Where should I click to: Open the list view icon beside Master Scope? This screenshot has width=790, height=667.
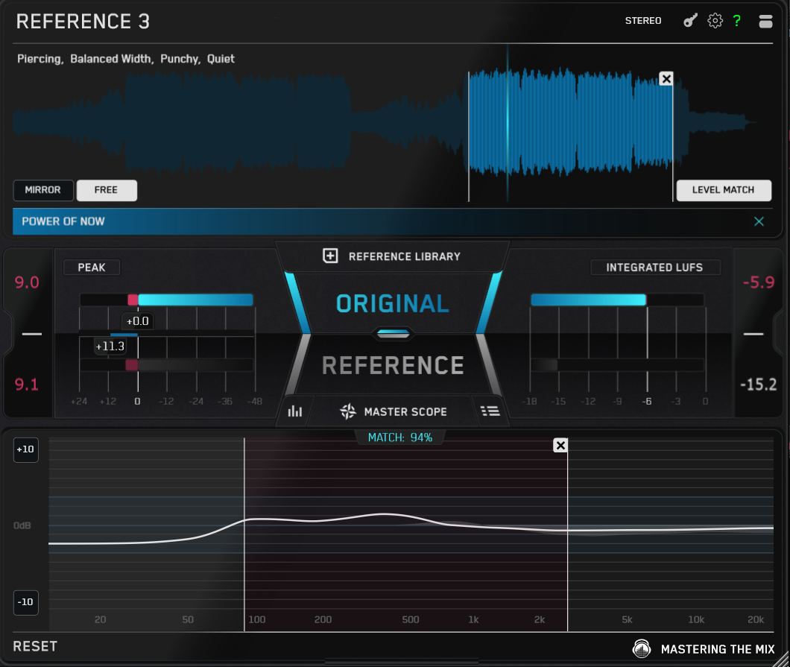coord(490,411)
